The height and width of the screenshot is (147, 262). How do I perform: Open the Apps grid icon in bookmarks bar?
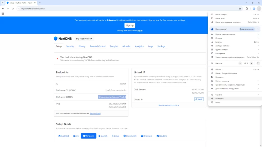tap(3, 14)
